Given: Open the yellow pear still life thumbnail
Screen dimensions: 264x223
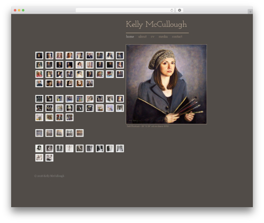Looking at the screenshot, I should (x=59, y=99).
